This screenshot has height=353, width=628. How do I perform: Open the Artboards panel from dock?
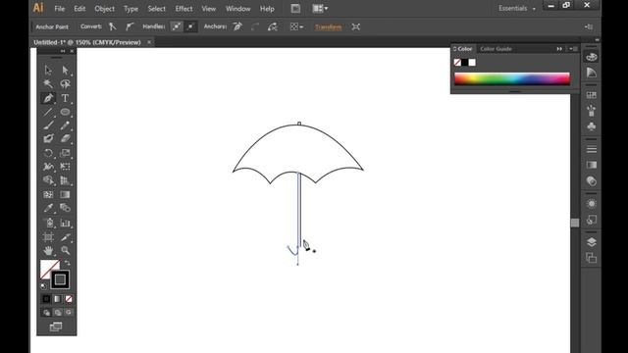[x=591, y=258]
